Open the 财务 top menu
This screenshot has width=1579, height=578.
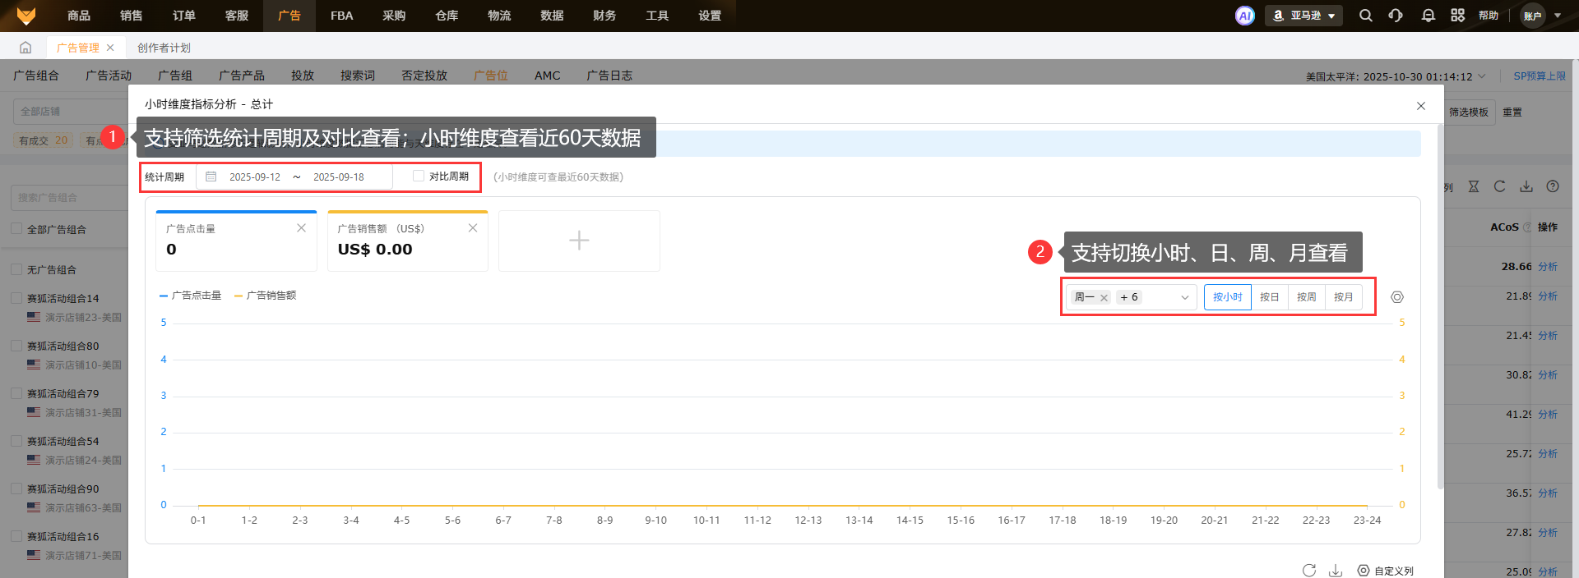(604, 16)
